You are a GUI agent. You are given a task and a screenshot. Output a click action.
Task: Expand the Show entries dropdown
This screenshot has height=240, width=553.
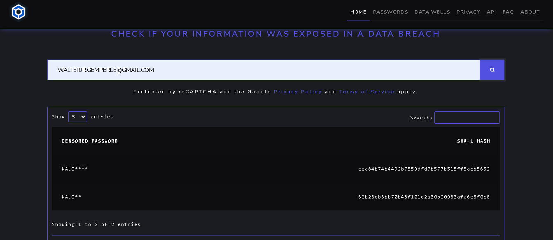pyautogui.click(x=78, y=117)
